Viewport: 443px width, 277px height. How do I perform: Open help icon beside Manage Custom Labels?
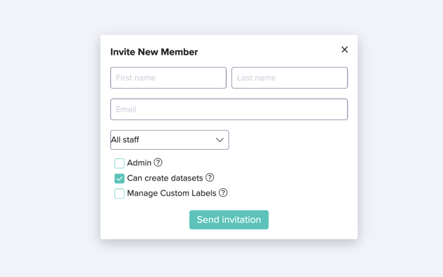223,192
